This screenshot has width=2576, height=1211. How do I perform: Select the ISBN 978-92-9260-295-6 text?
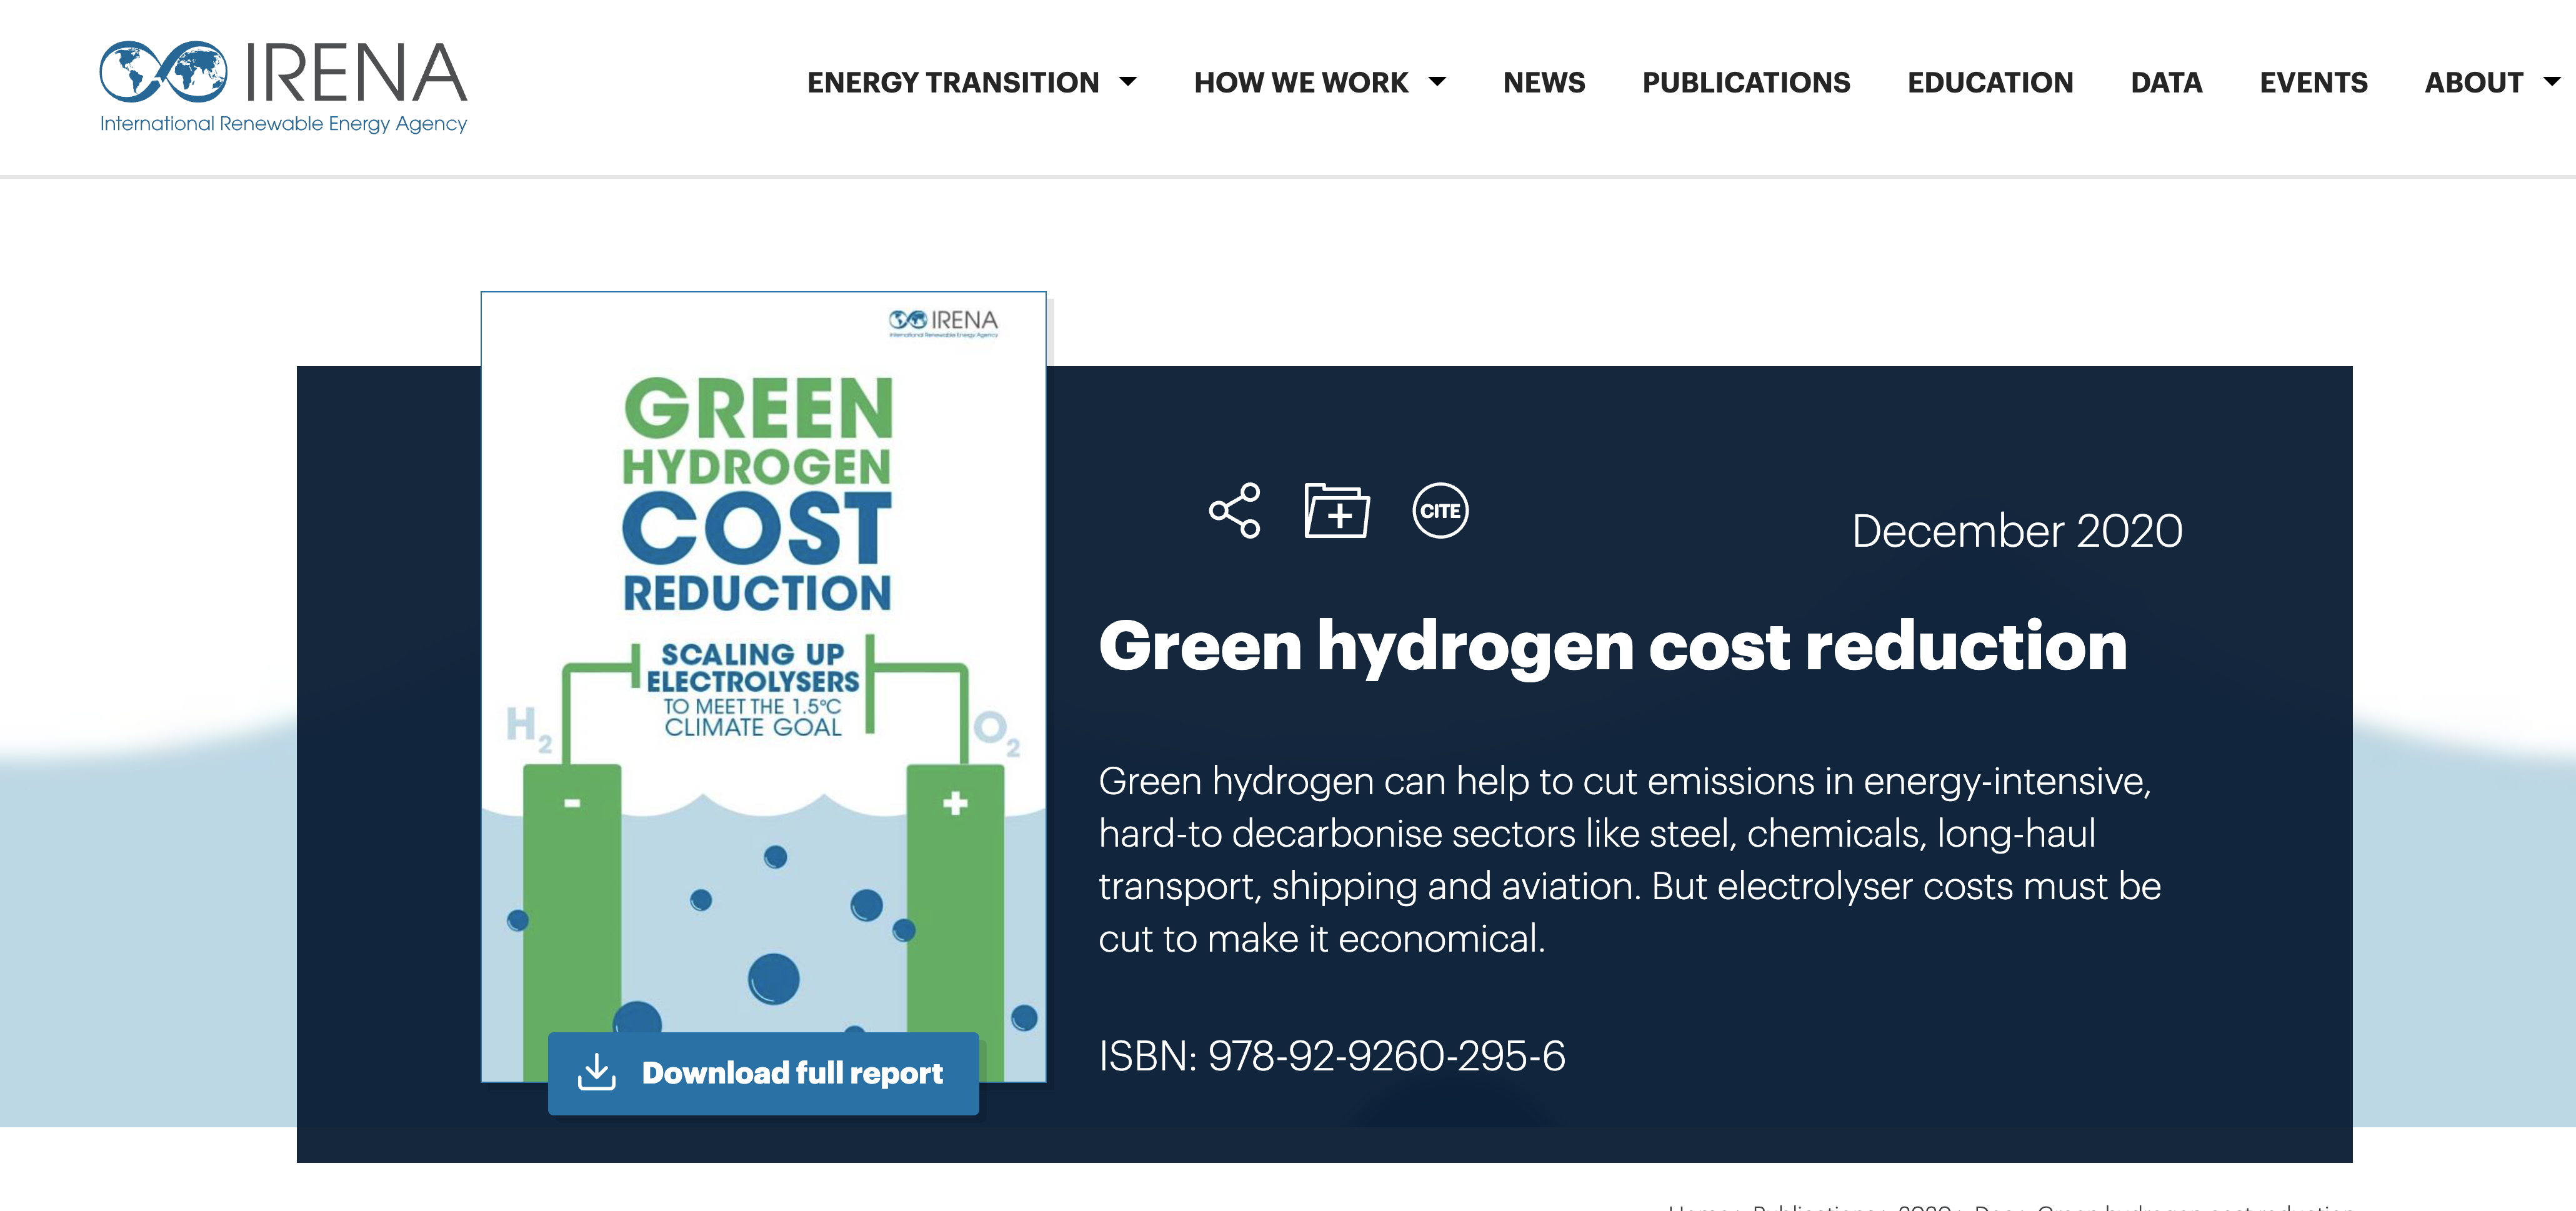coord(1331,1056)
